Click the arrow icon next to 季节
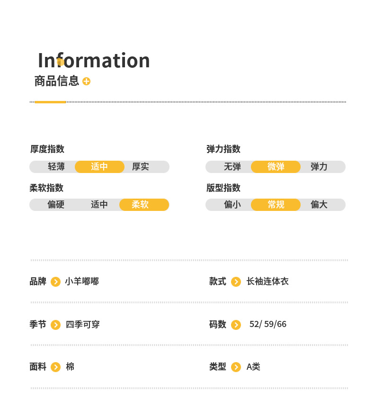The width and height of the screenshot is (374, 410). click(55, 325)
